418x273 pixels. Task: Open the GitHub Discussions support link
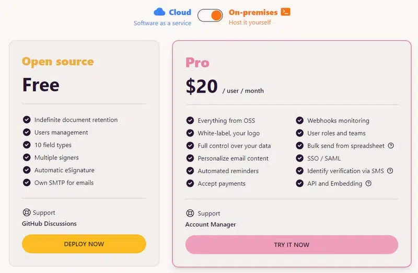(49, 224)
